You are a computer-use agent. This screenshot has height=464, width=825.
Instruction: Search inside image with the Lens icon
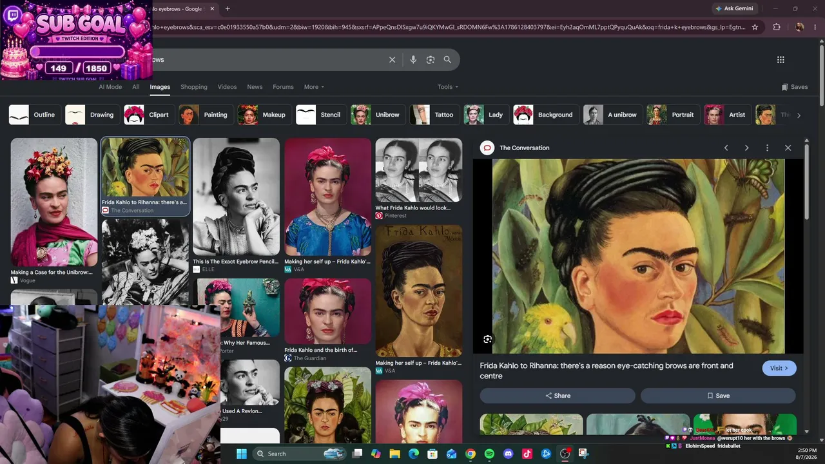(488, 339)
